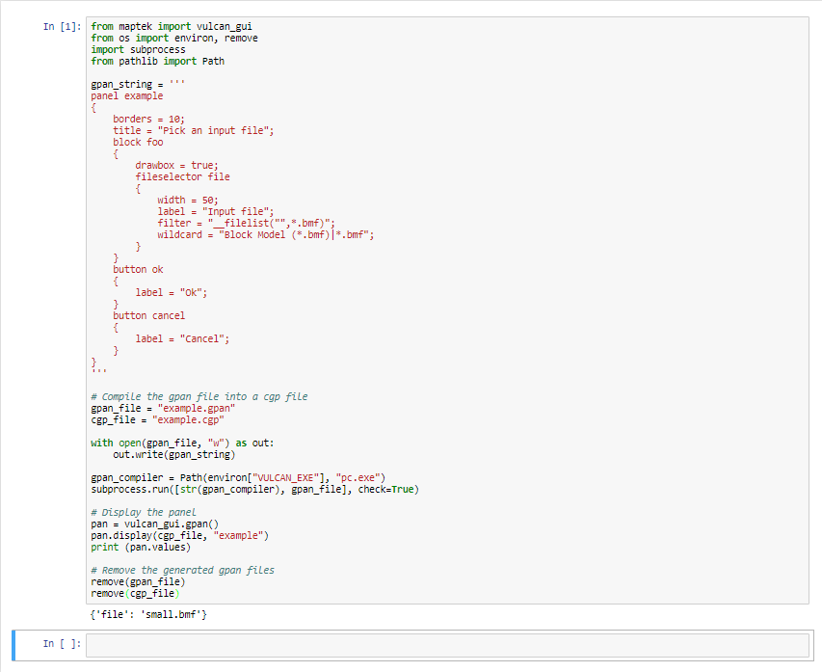The height and width of the screenshot is (672, 822).
Task: Click the {'file': 'small.bmf'} output text
Action: coord(148,614)
